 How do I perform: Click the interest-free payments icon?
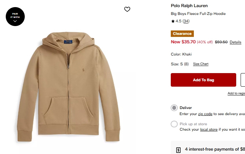(179, 150)
